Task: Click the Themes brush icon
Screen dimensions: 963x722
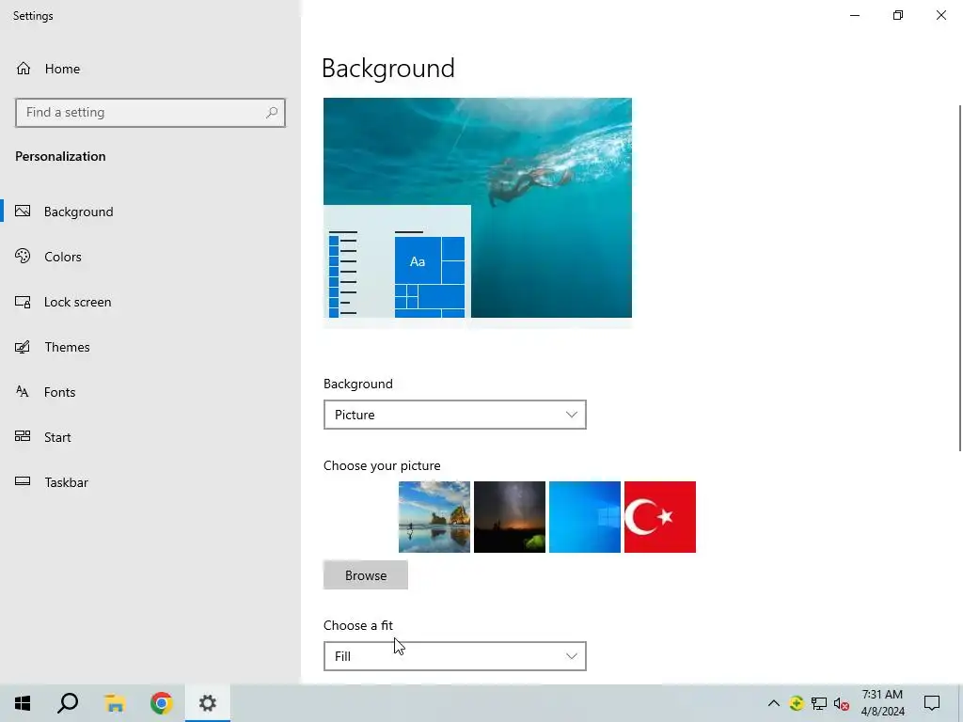Action: 23,347
